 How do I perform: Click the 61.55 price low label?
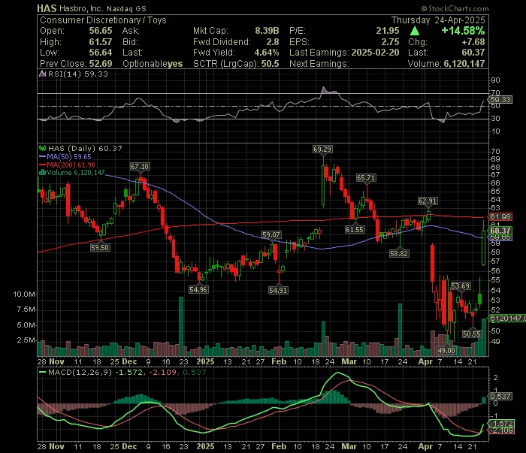355,229
